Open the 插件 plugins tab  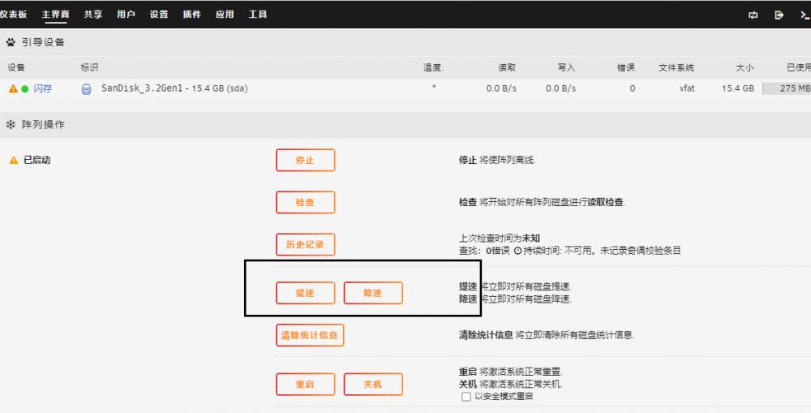pos(192,15)
